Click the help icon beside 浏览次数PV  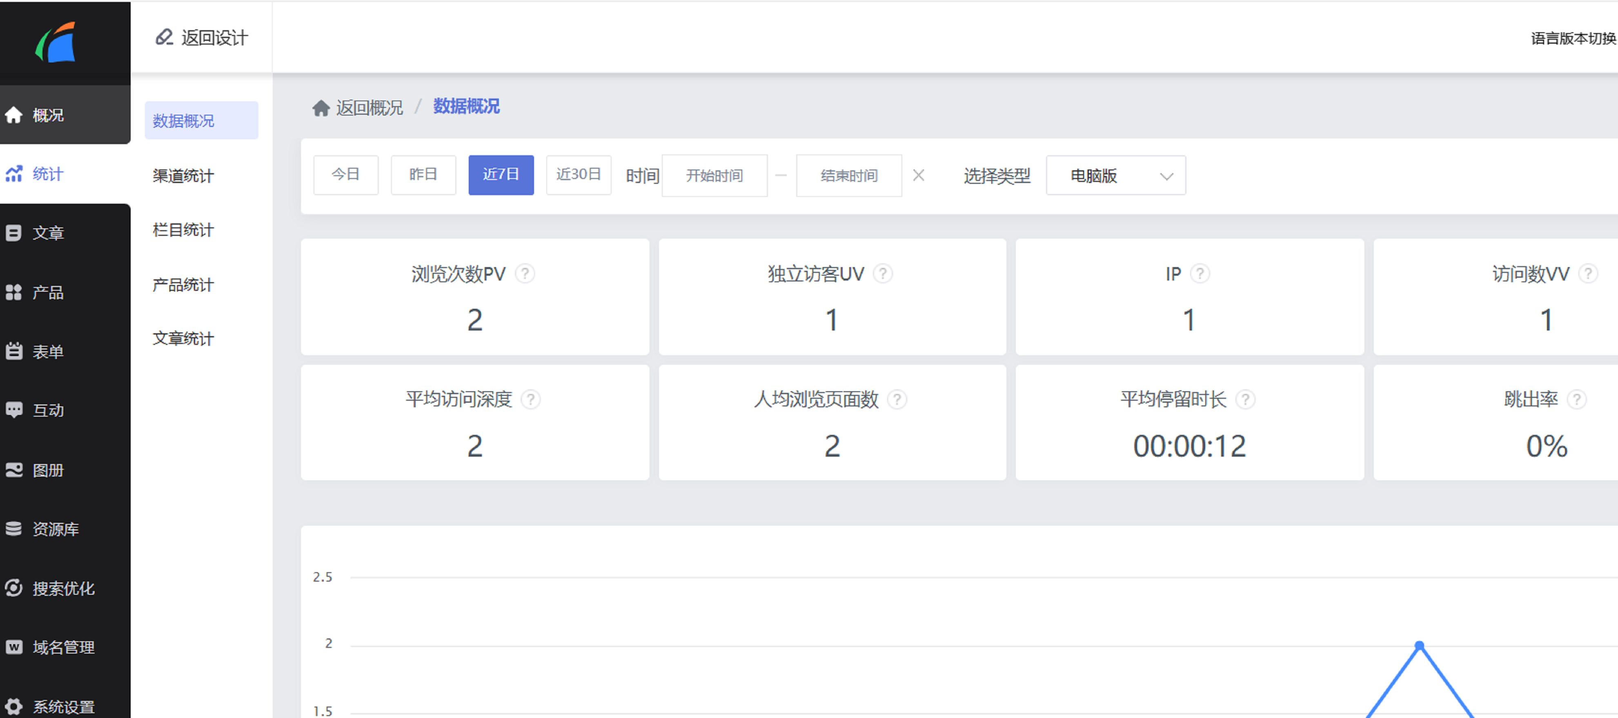(x=525, y=274)
